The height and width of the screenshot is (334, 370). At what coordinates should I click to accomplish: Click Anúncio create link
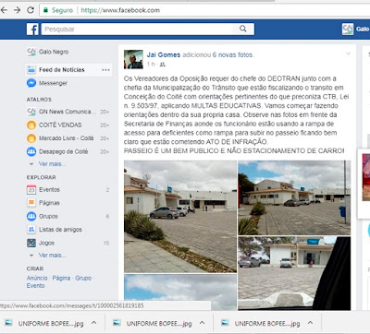click(37, 278)
